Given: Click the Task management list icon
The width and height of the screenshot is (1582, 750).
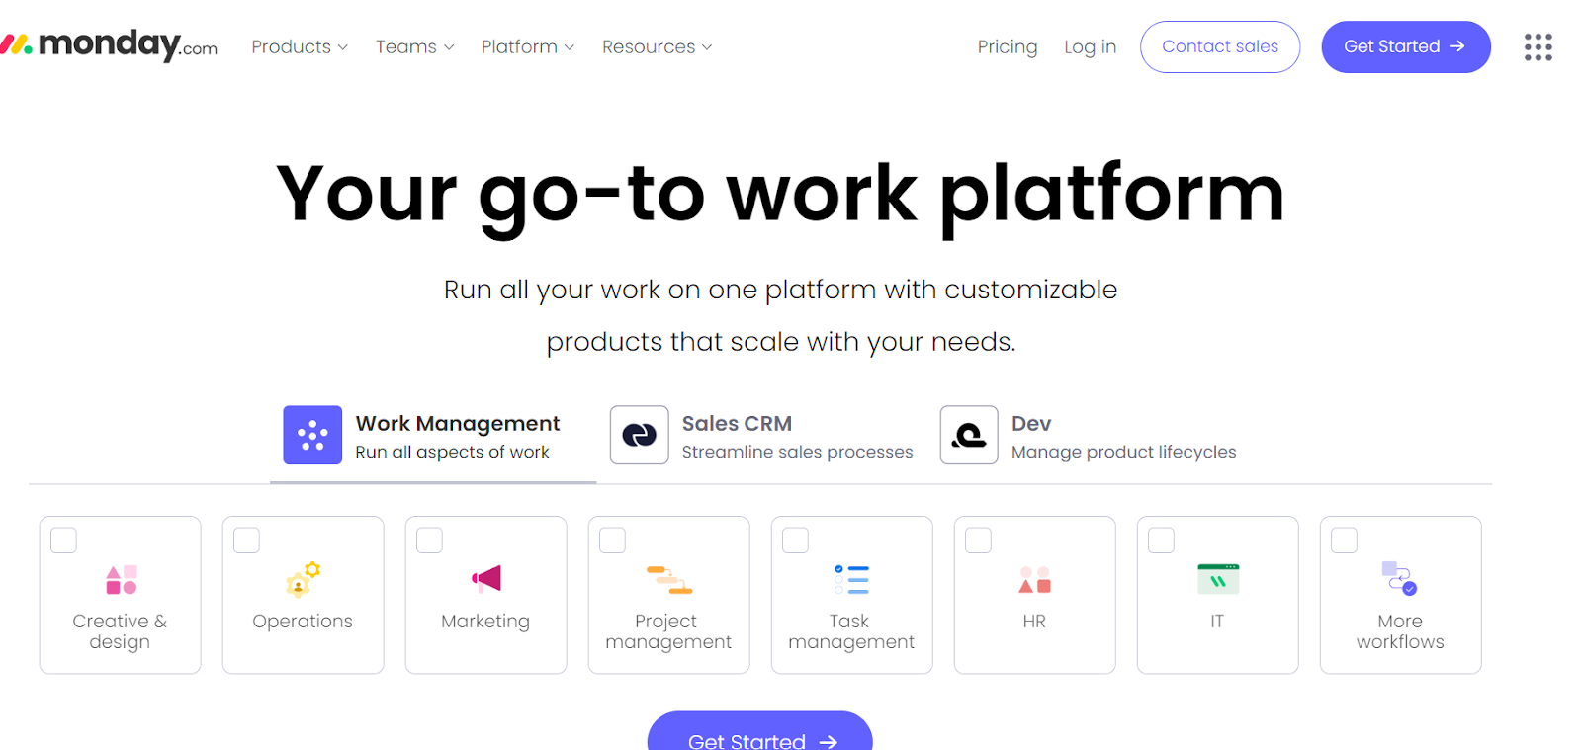Looking at the screenshot, I should [x=851, y=580].
